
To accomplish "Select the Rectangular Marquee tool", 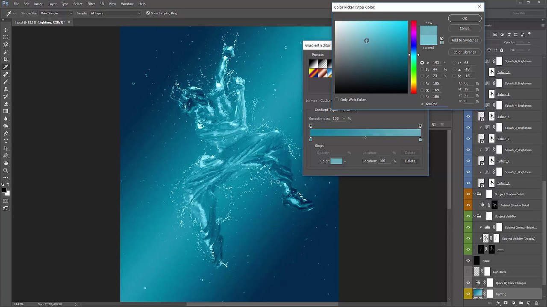I will coord(6,38).
